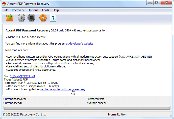This screenshot has height=119, width=174.
Task: Click the 'Current password:' label
Action: [x=15, y=99]
